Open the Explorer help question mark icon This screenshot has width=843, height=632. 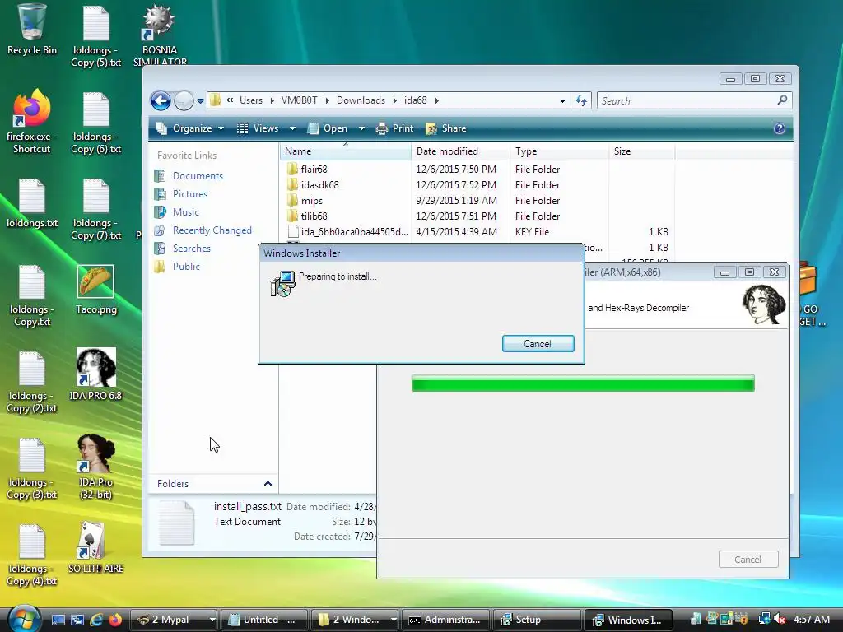tap(779, 128)
